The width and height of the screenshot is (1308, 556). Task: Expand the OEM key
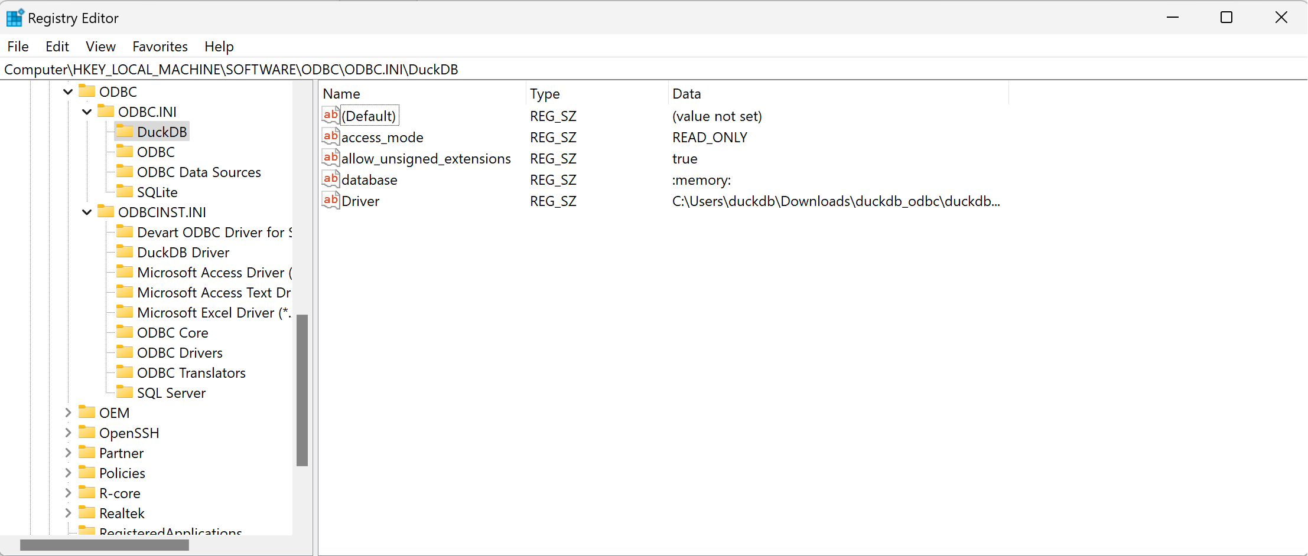click(x=67, y=413)
